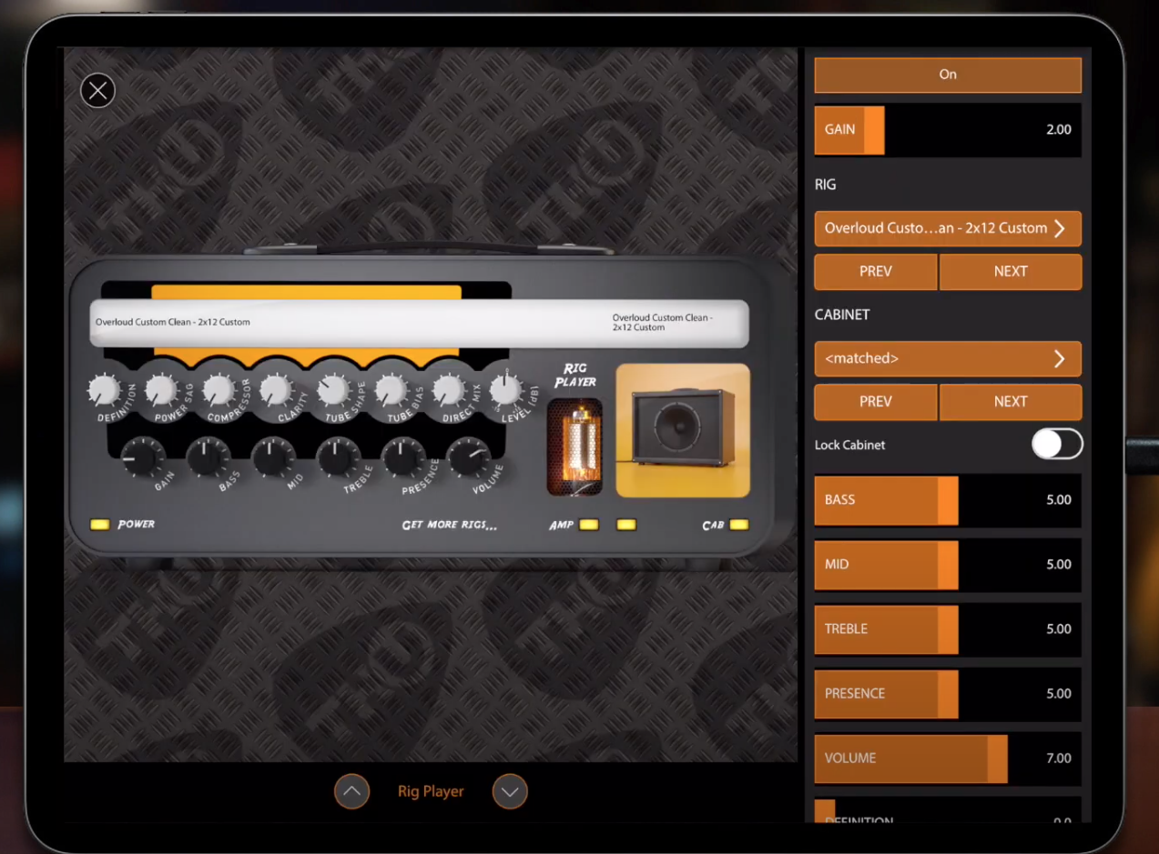Click the CLARITY knob
Viewport: 1159px width, 854px height.
point(275,390)
